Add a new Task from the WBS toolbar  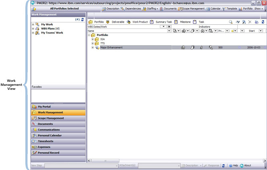[198, 22]
